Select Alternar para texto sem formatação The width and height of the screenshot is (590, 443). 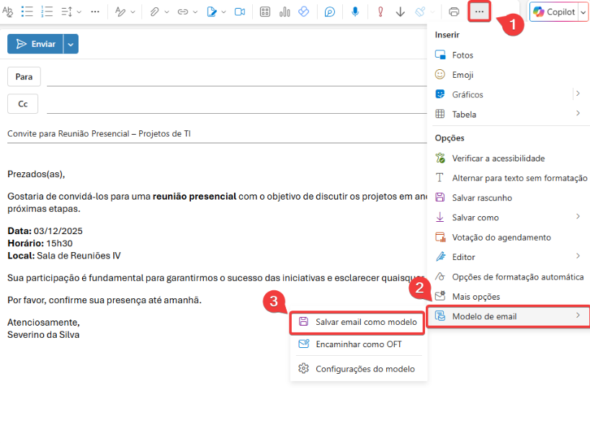pos(519,178)
